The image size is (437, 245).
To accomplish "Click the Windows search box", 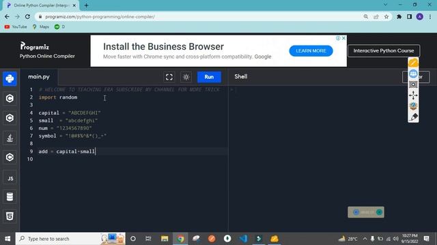I will [70, 239].
